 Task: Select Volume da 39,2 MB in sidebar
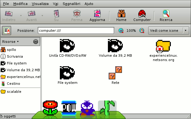click(x=20, y=70)
